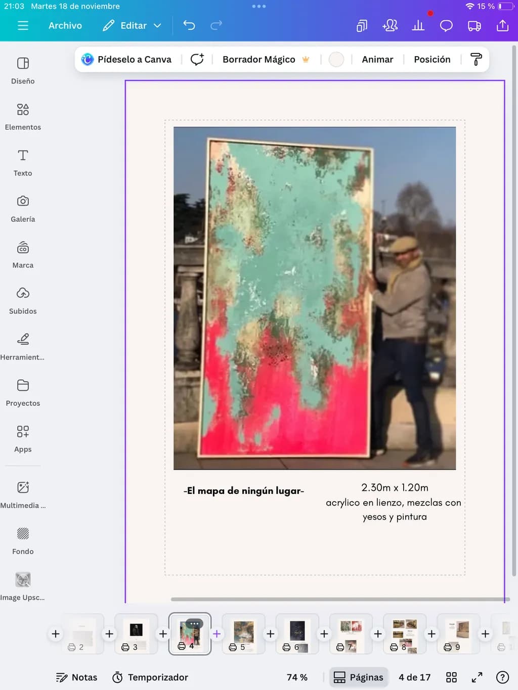Open the analytics bar chart icon
518x690 pixels.
click(418, 25)
